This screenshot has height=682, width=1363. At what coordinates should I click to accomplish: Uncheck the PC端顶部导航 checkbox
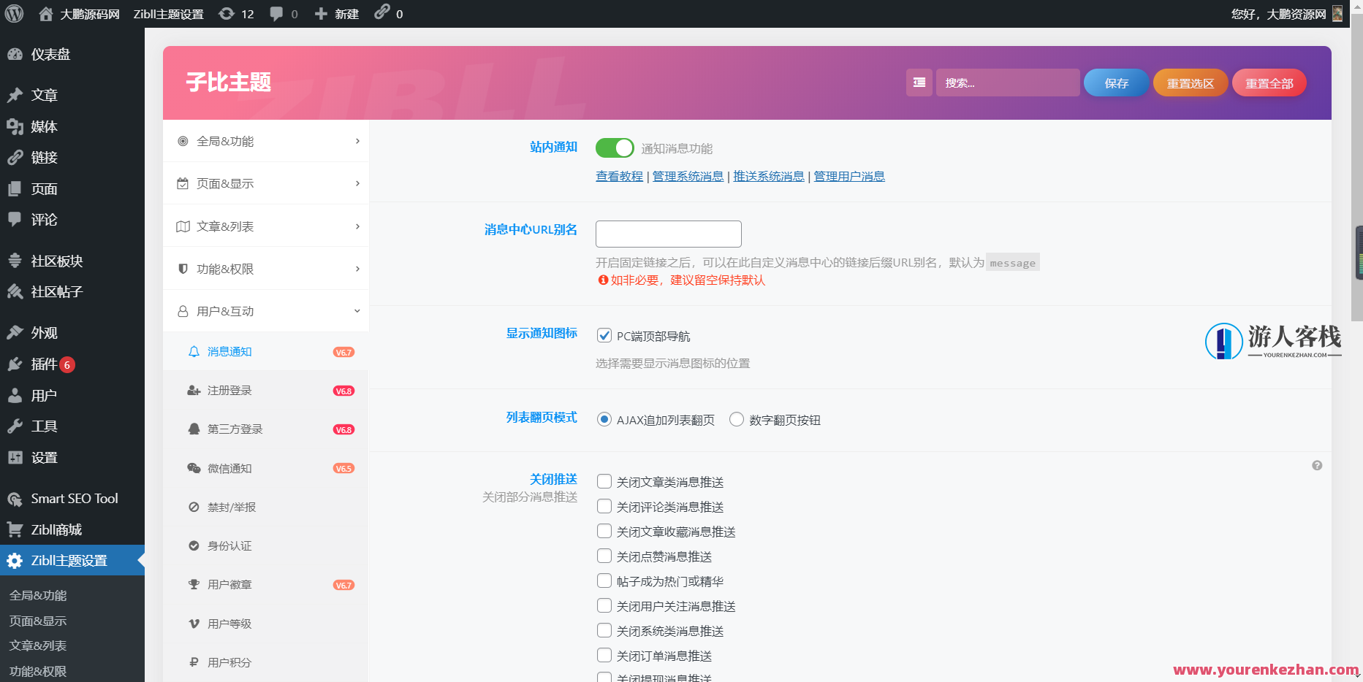point(604,335)
